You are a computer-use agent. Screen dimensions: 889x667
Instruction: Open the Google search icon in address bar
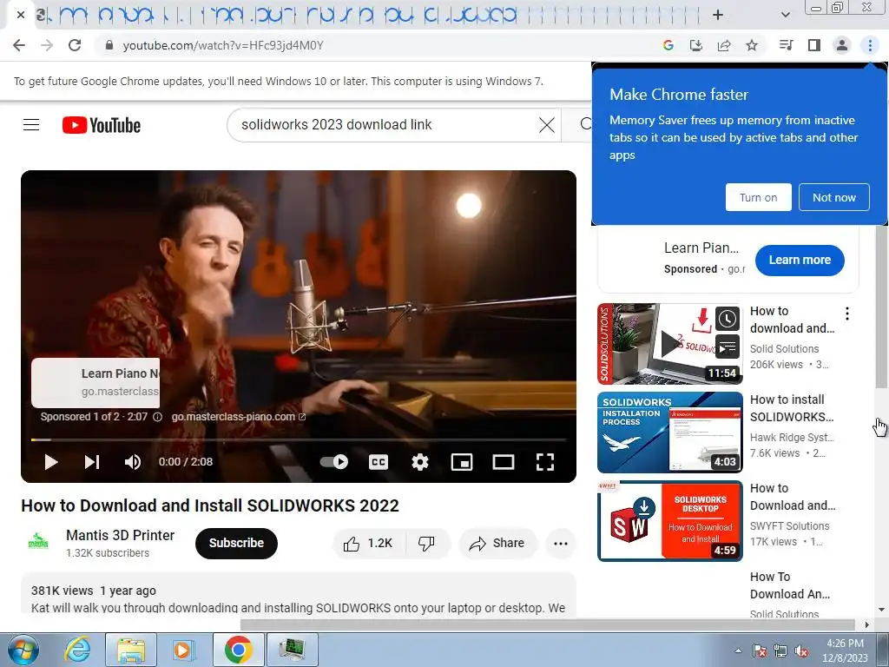(x=668, y=45)
